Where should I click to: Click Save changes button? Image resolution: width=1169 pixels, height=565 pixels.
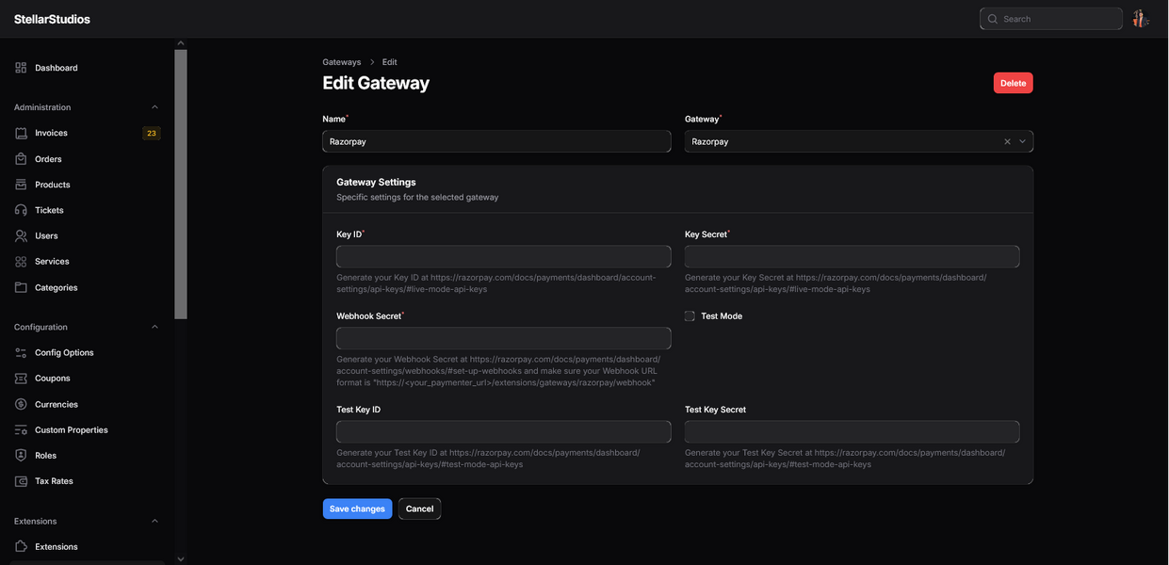pyautogui.click(x=357, y=508)
